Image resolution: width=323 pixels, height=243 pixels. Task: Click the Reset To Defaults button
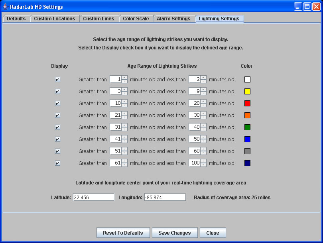coord(123,233)
